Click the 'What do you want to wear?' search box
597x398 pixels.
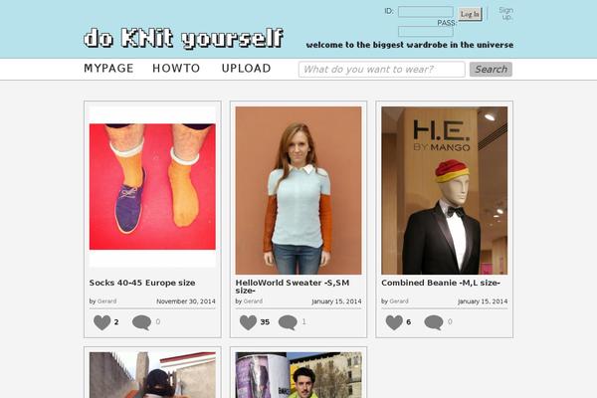381,70
